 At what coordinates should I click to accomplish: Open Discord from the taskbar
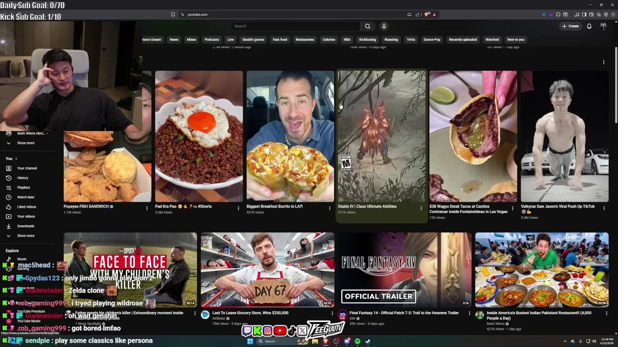click(347, 341)
